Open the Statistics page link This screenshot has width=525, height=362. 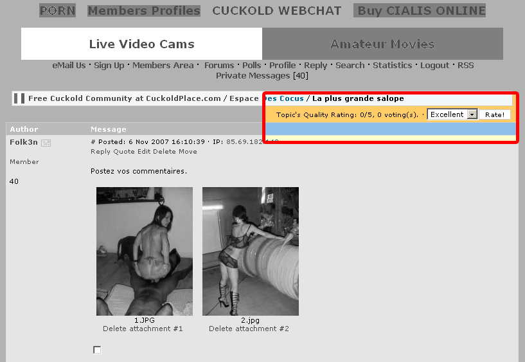(x=393, y=66)
